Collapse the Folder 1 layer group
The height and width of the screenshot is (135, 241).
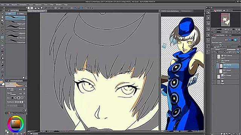coord(217,61)
